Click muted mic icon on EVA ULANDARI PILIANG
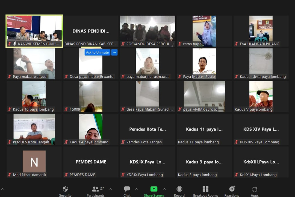This screenshot has width=295, height=197. 237,44
